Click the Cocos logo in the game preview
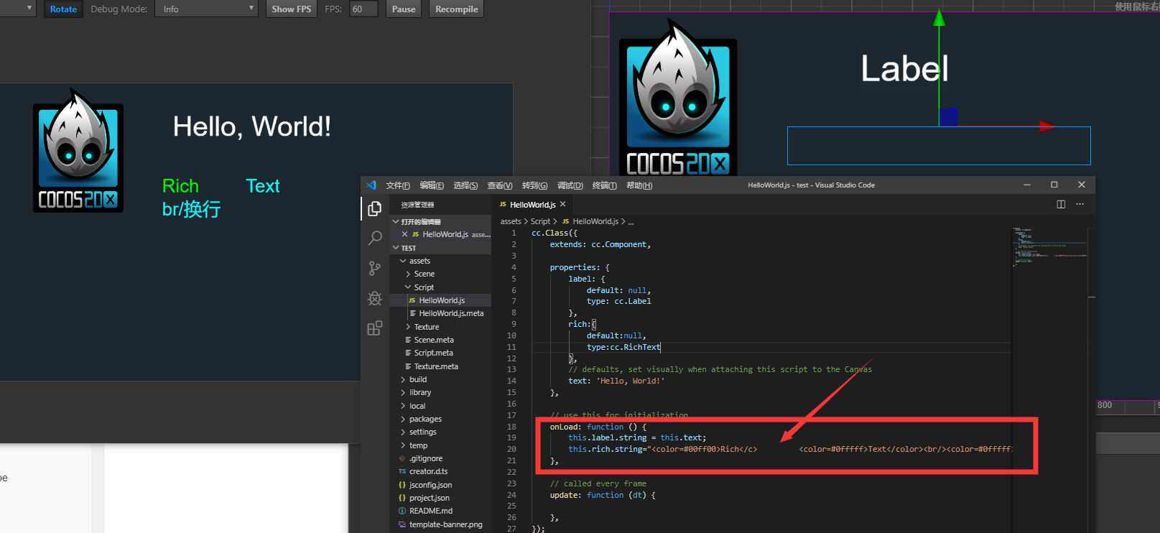Viewport: 1160px width, 533px height. pos(78,149)
